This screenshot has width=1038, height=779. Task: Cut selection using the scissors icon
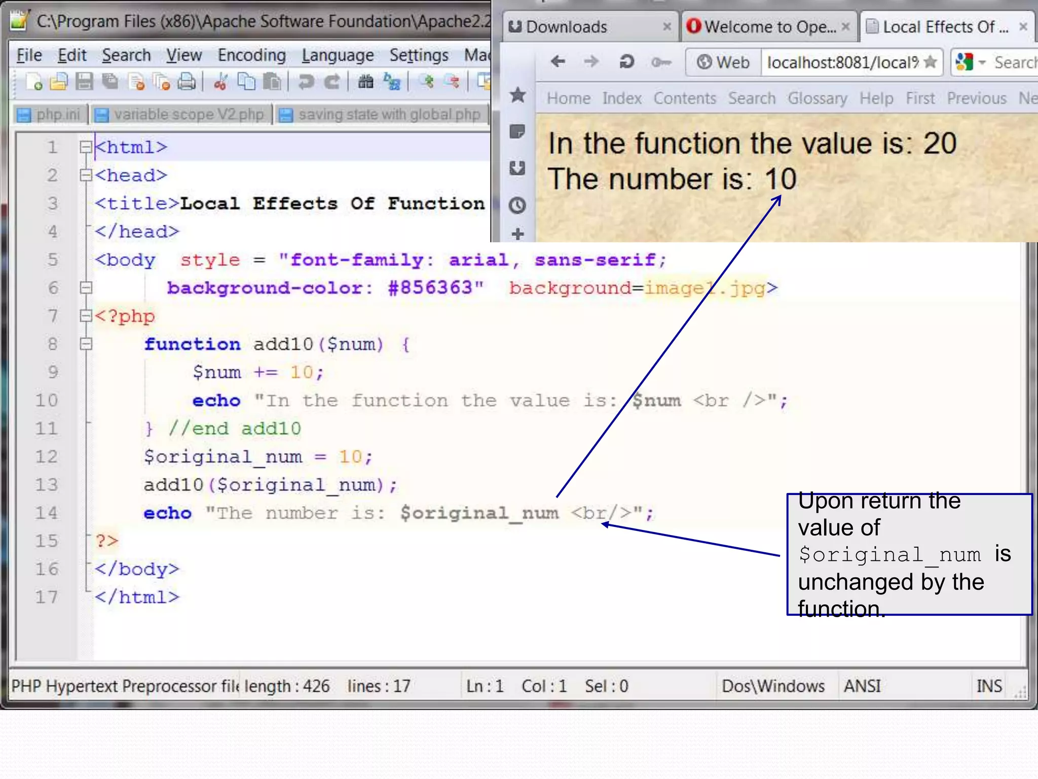pos(220,82)
